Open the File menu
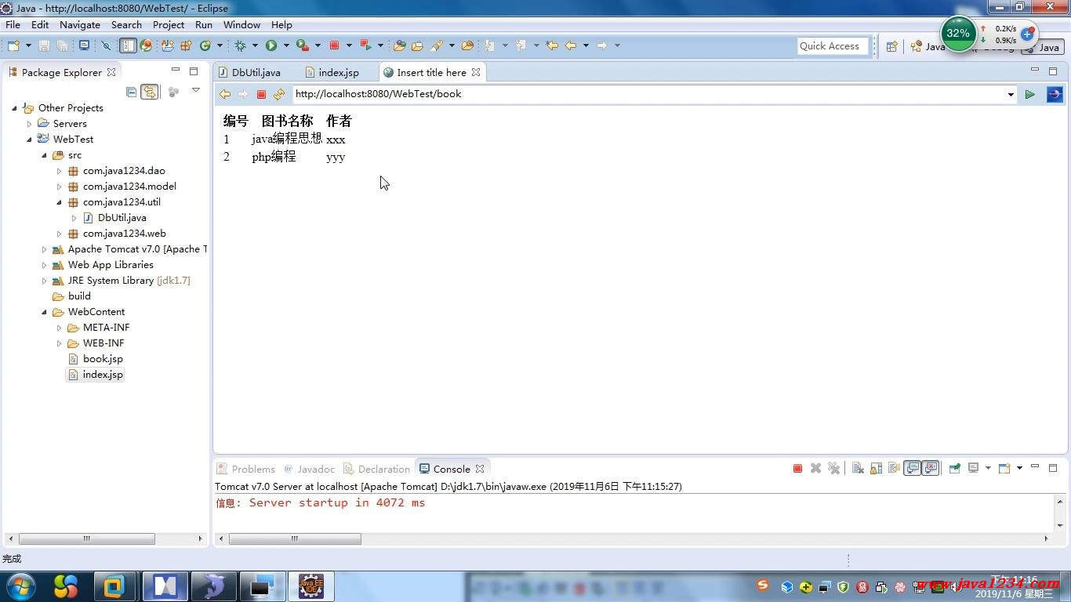 pos(13,24)
